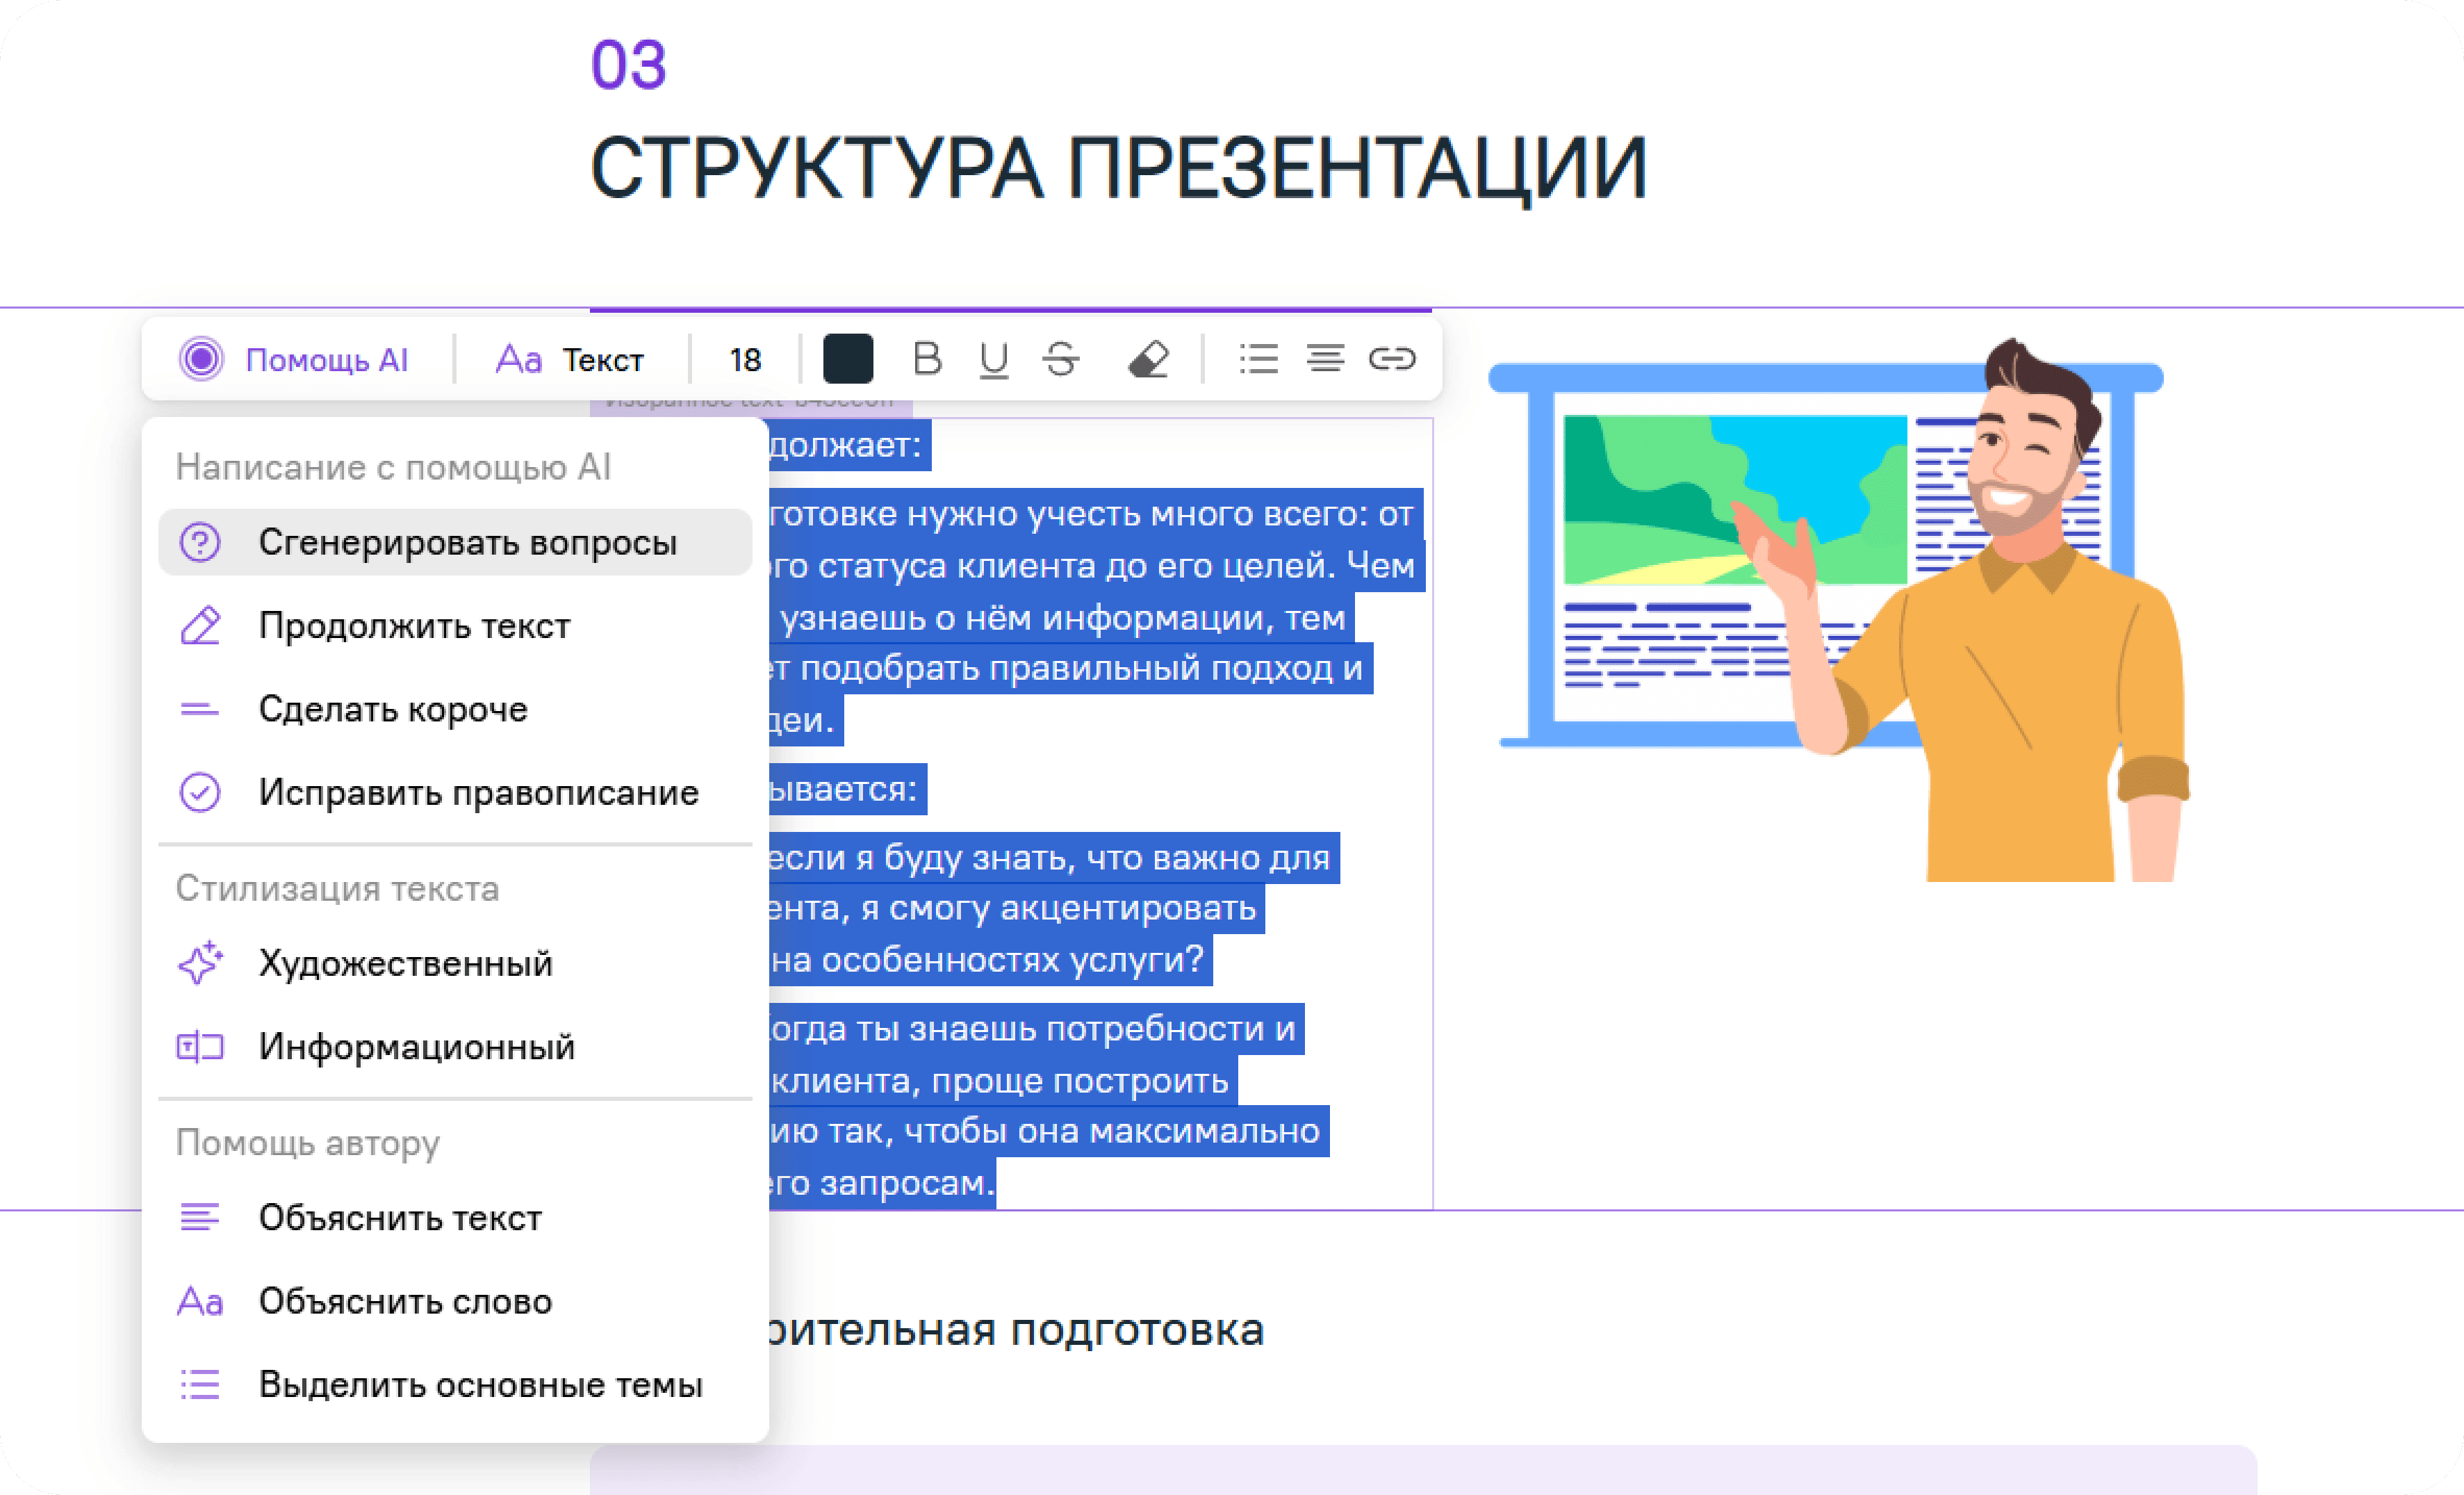
Task: Click the text alignment icon
Action: (x=1325, y=358)
